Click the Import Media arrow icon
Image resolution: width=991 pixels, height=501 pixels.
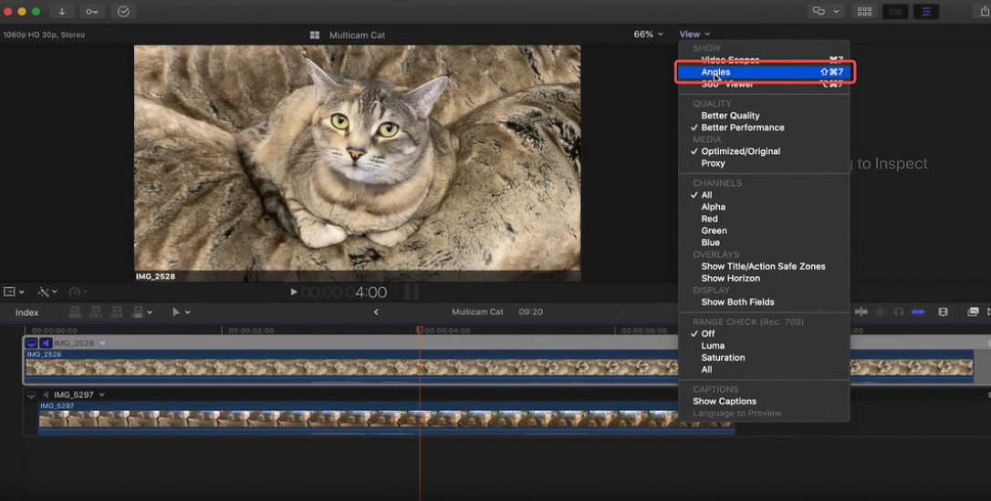click(x=62, y=11)
